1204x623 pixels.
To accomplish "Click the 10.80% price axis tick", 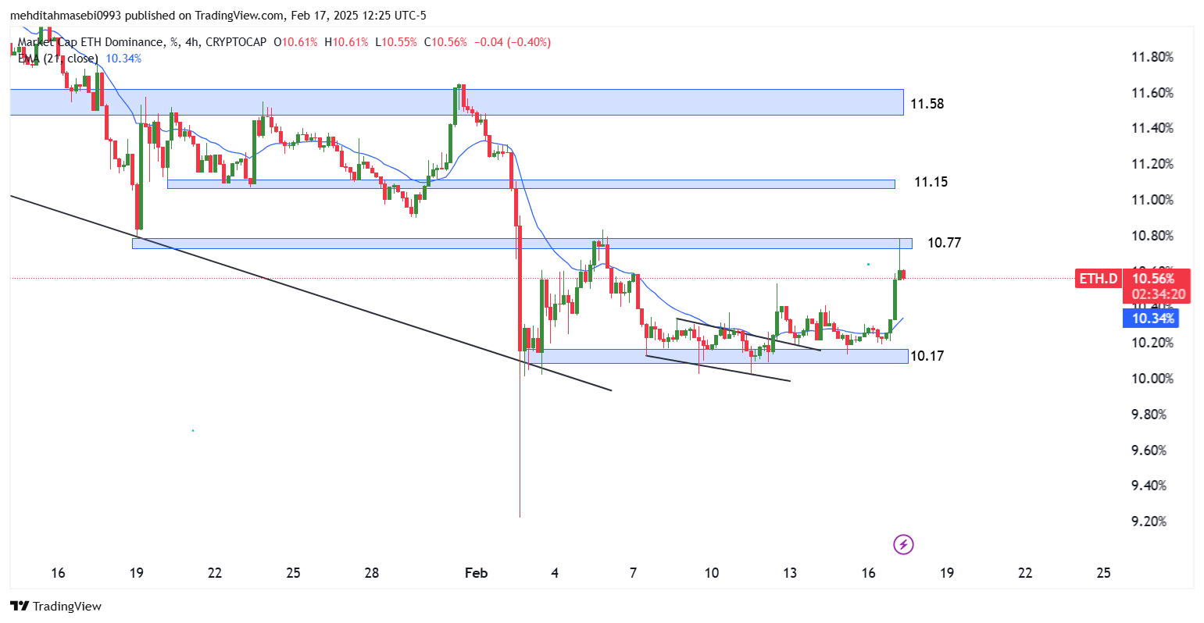I will [1152, 236].
